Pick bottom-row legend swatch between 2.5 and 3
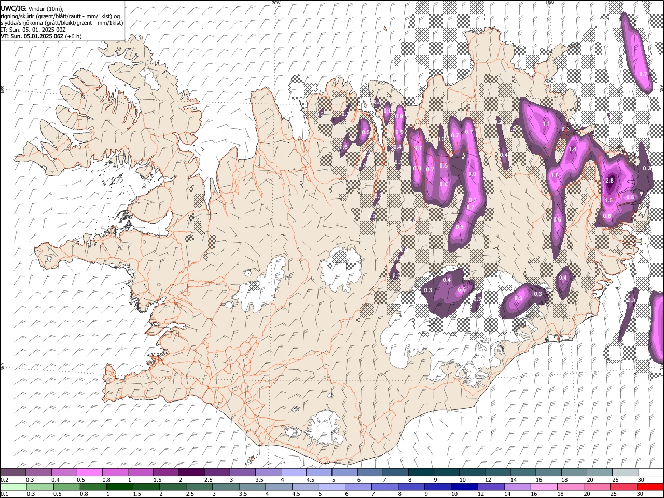Screen dimensions: 664x498 pos(198,487)
